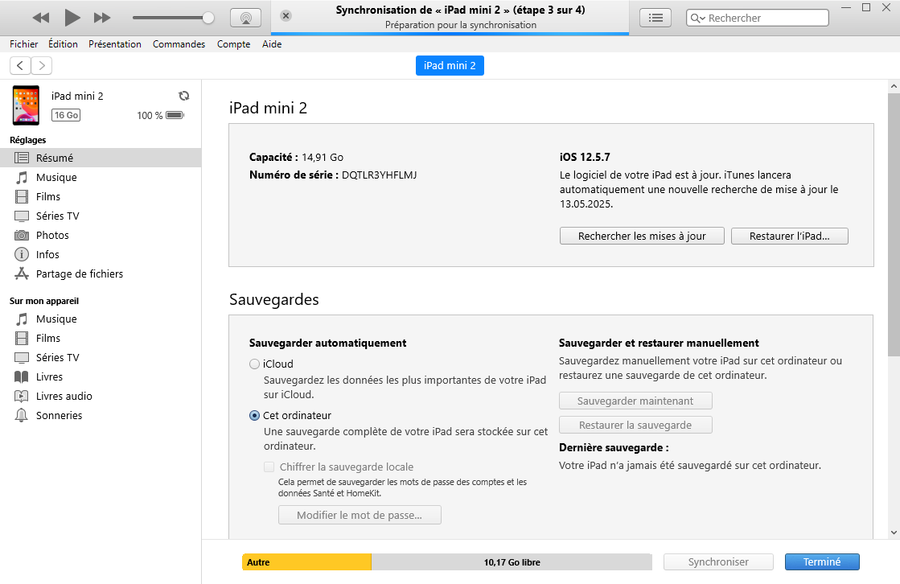900x584 pixels.
Task: Click the Synchroniser button
Action: pyautogui.click(x=718, y=562)
